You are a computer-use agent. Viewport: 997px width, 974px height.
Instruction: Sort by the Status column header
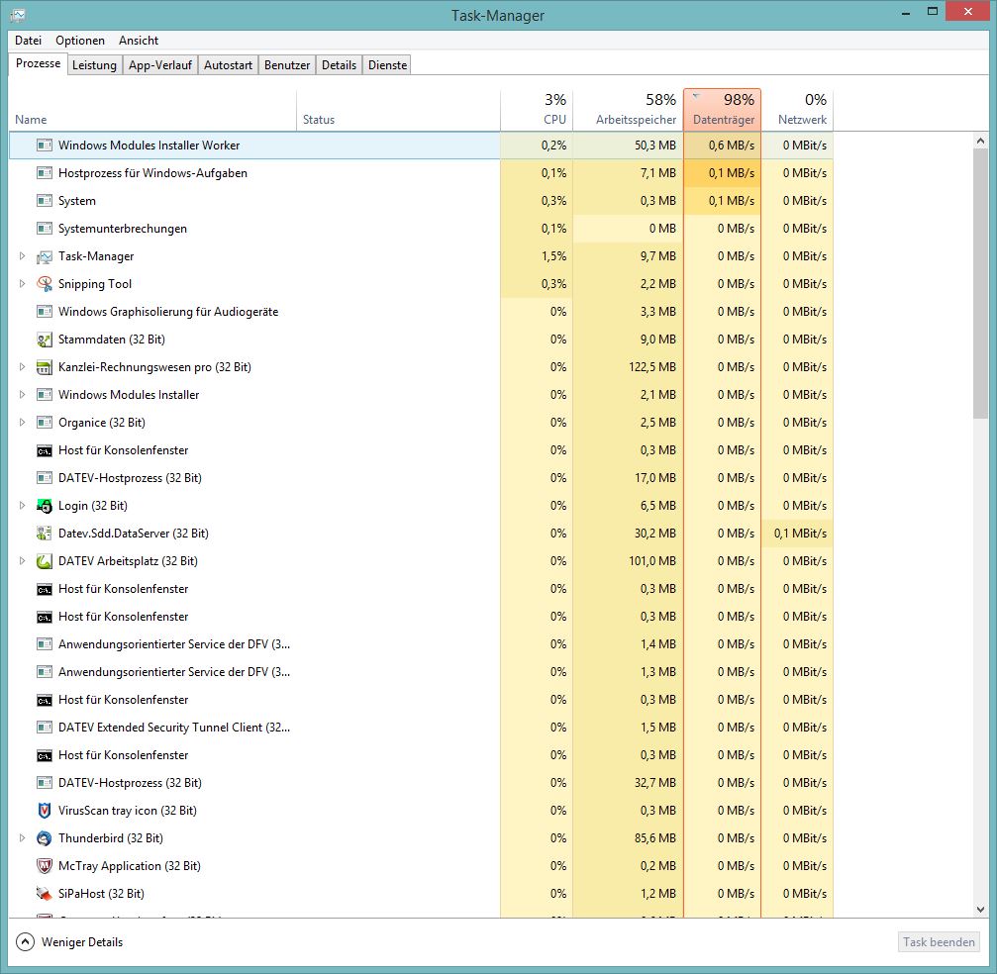(x=398, y=109)
